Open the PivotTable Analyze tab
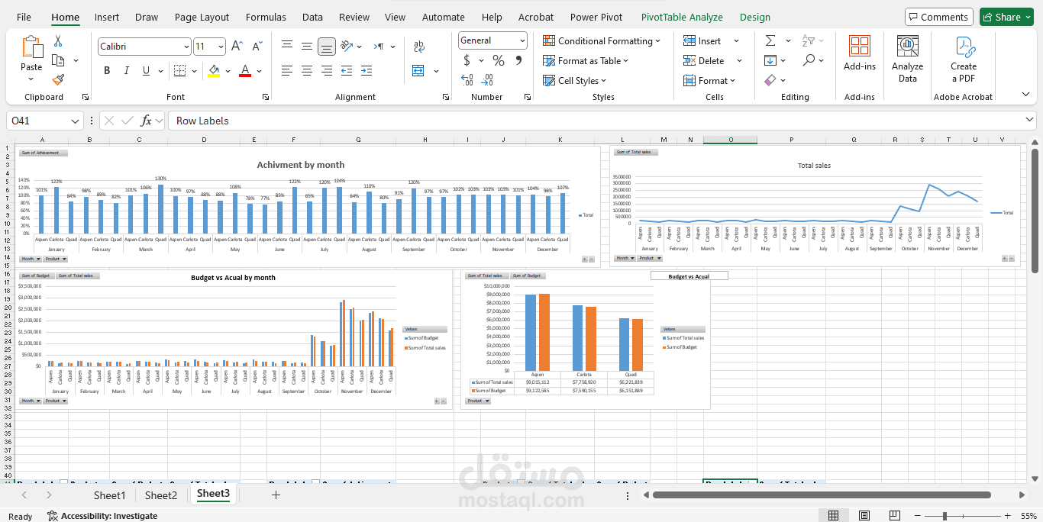Viewport: 1043px width, 522px height. [x=682, y=17]
